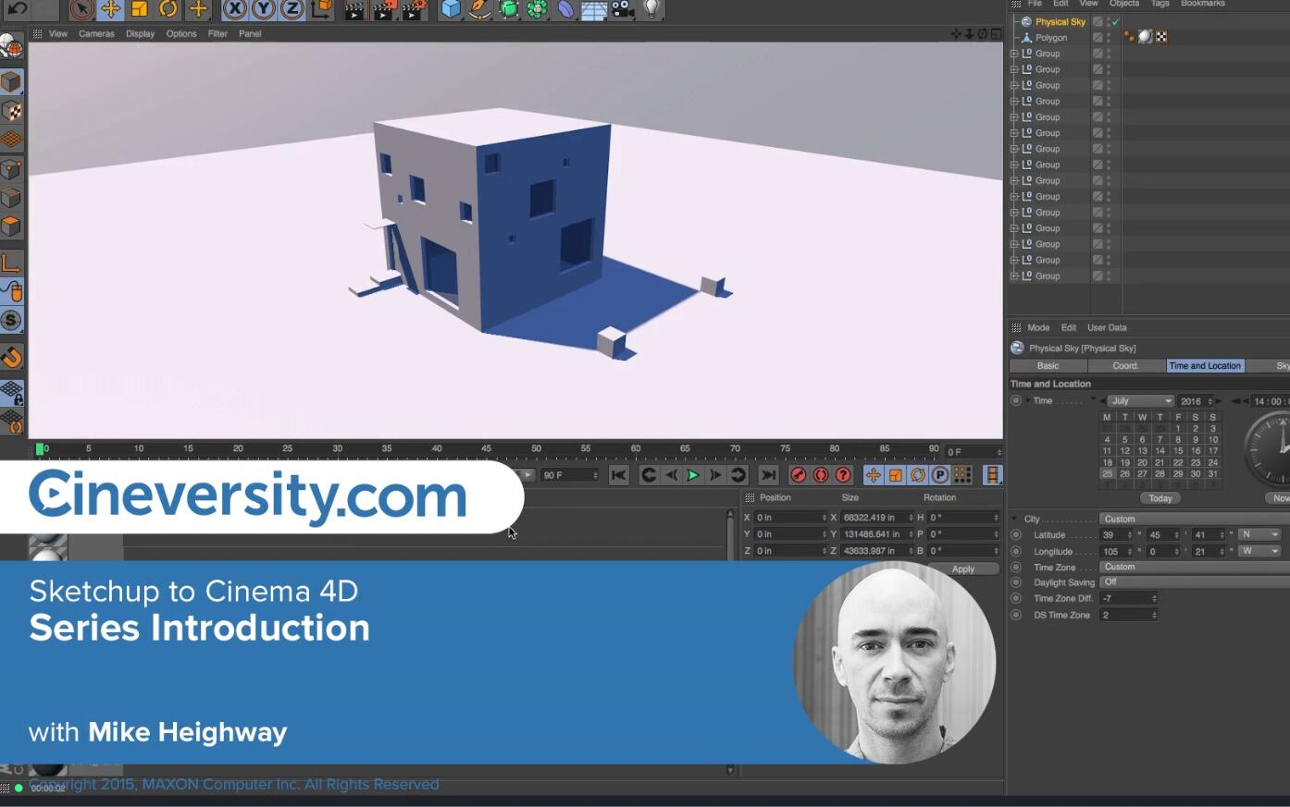Click the checkered texture tag on Polygon
This screenshot has width=1290, height=807.
[1161, 37]
